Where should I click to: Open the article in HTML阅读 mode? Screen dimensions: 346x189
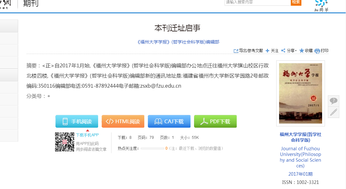123,121
